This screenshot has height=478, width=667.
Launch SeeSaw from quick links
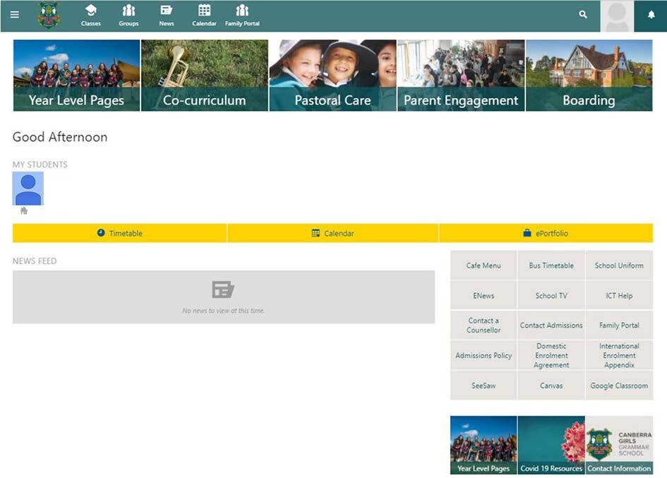click(483, 386)
